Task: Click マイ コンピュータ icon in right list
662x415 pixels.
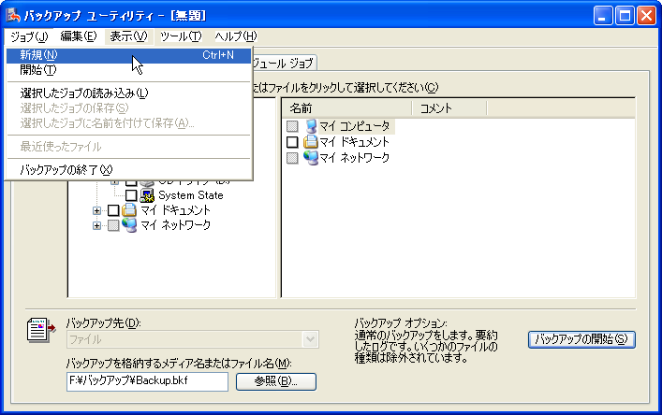Action: point(311,126)
